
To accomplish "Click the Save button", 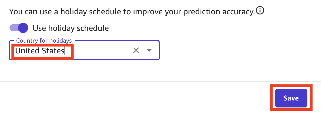I will pos(291,98).
